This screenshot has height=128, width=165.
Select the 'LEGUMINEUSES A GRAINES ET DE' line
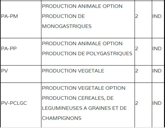pos(84,108)
